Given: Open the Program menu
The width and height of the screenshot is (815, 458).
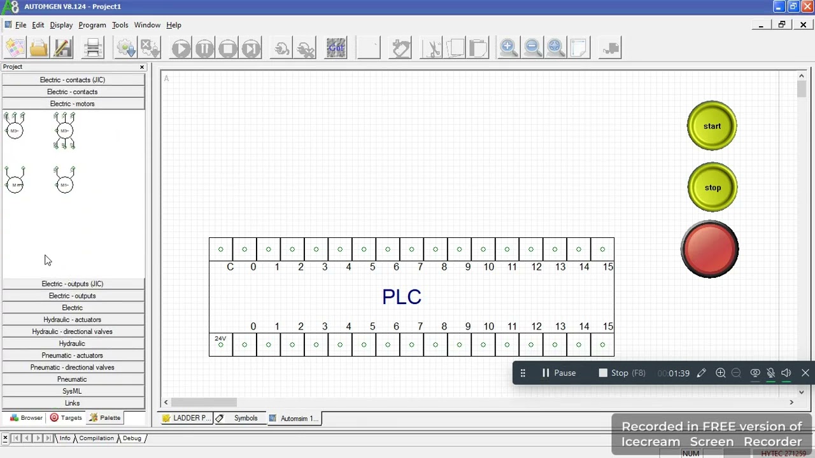Looking at the screenshot, I should (92, 25).
